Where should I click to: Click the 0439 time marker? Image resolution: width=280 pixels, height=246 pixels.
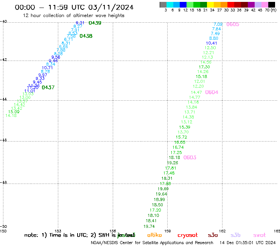coord(95,23)
